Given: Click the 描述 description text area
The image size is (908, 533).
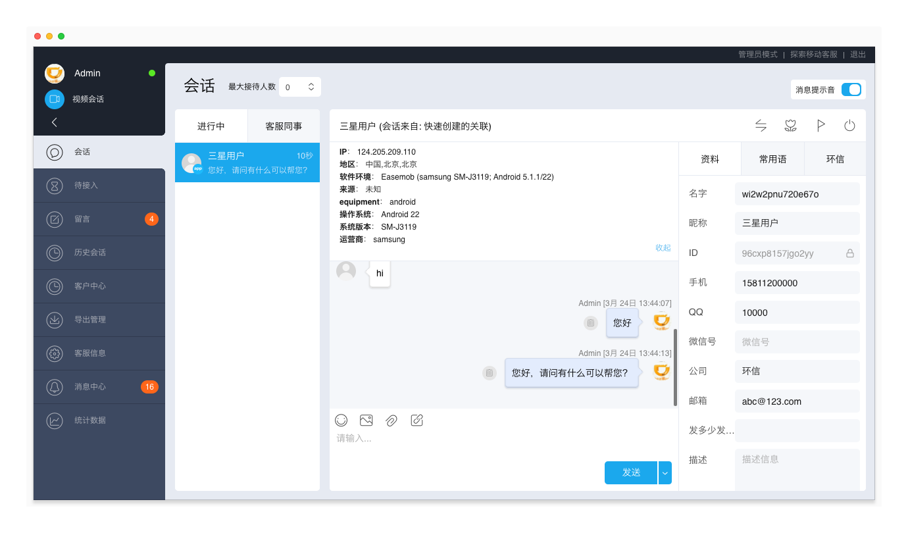Looking at the screenshot, I should (x=797, y=469).
